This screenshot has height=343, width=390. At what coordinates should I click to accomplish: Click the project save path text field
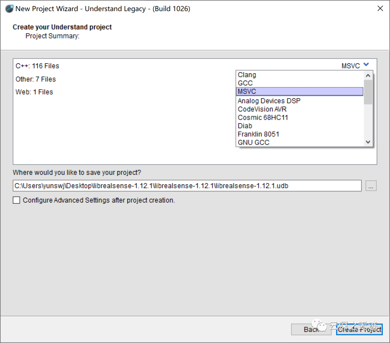click(x=187, y=186)
